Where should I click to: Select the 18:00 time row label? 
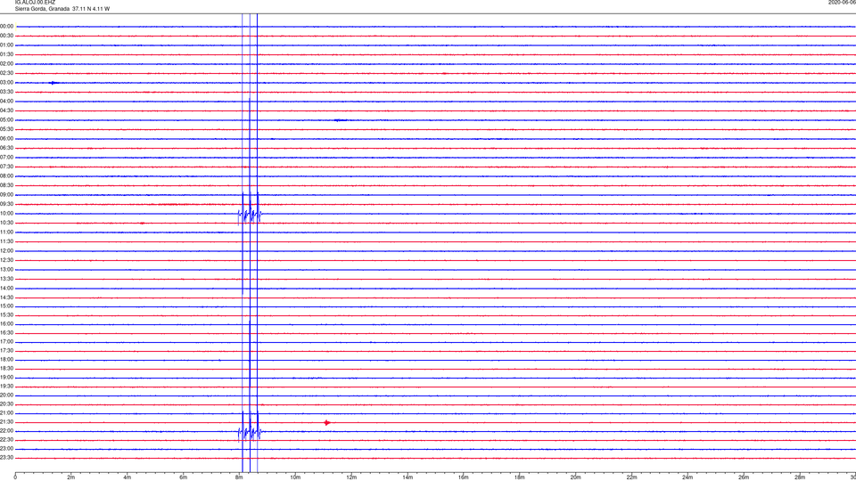[x=6, y=359]
